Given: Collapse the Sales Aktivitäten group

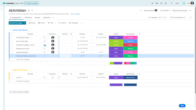Looking at the screenshot, I should coord(11,30).
